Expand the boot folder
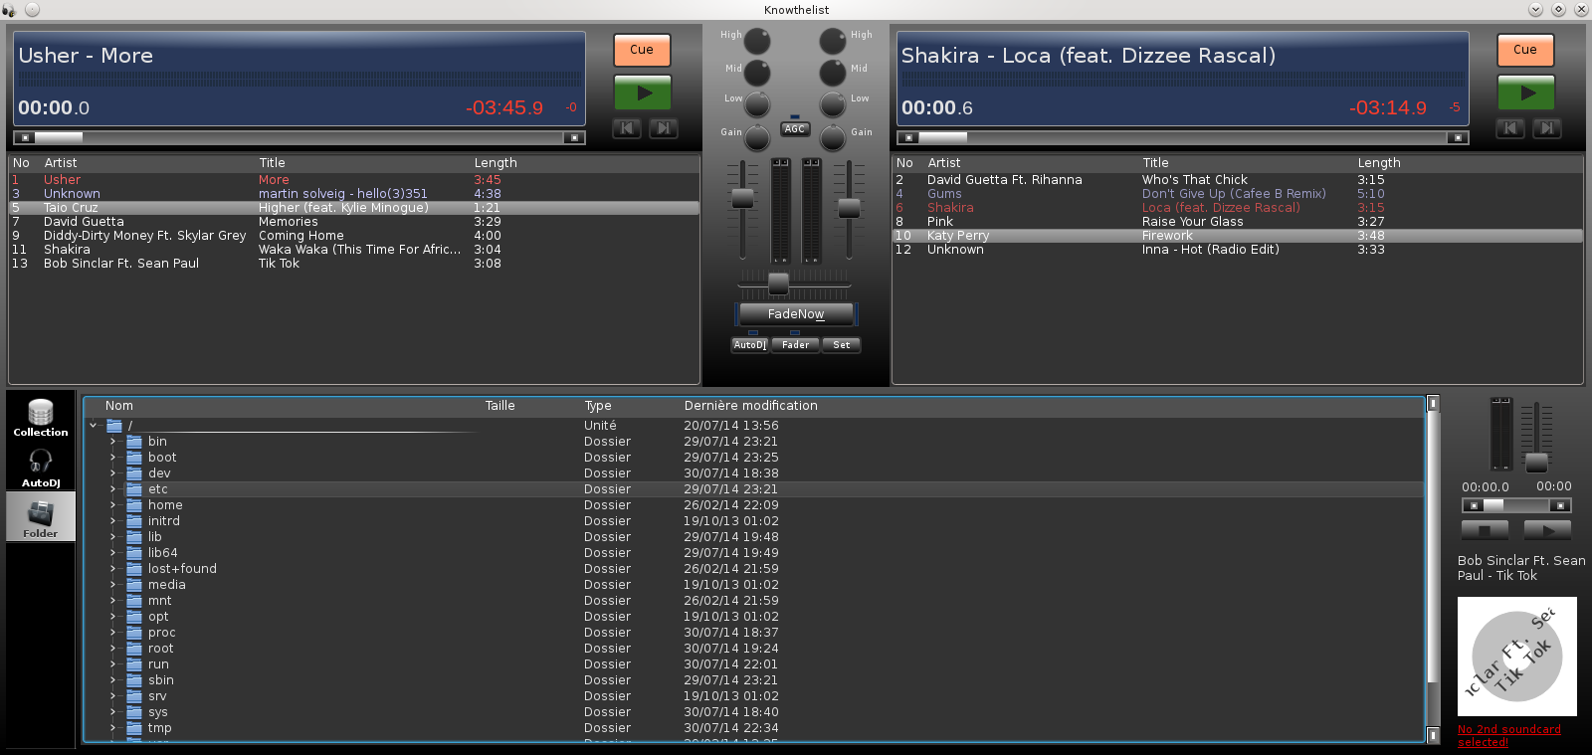 pyautogui.click(x=112, y=458)
